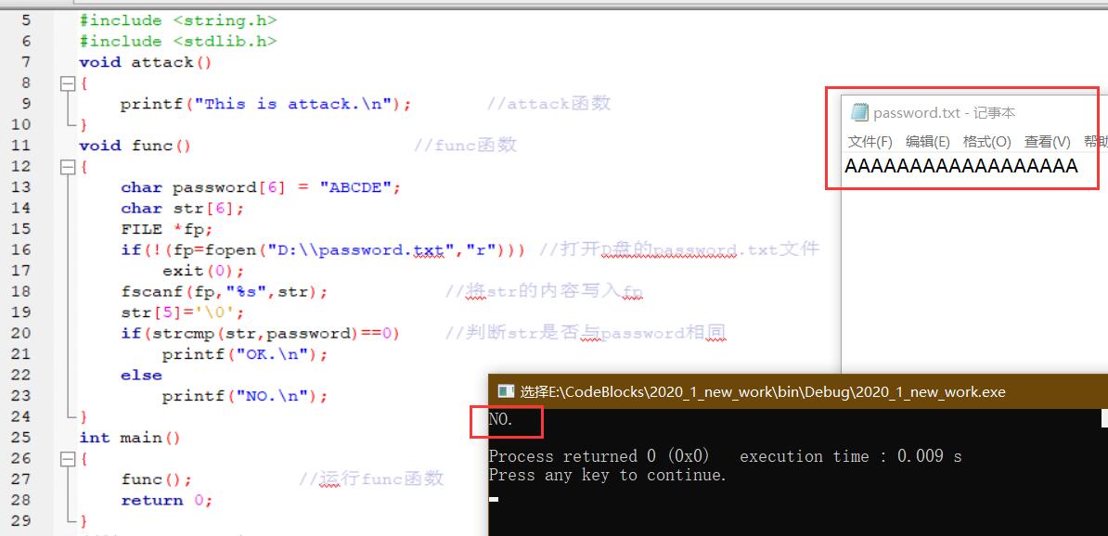The image size is (1108, 536).
Task: Open the 查看(V) menu in Notepad
Action: 1048,142
